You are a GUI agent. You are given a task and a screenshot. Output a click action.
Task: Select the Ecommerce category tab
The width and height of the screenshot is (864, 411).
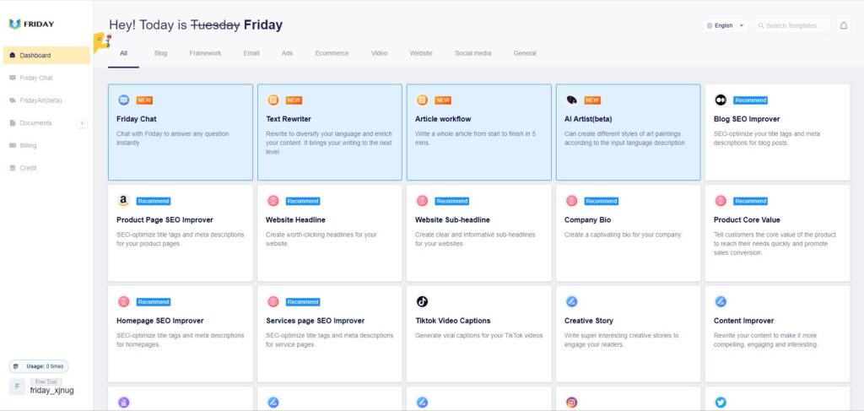pyautogui.click(x=332, y=53)
